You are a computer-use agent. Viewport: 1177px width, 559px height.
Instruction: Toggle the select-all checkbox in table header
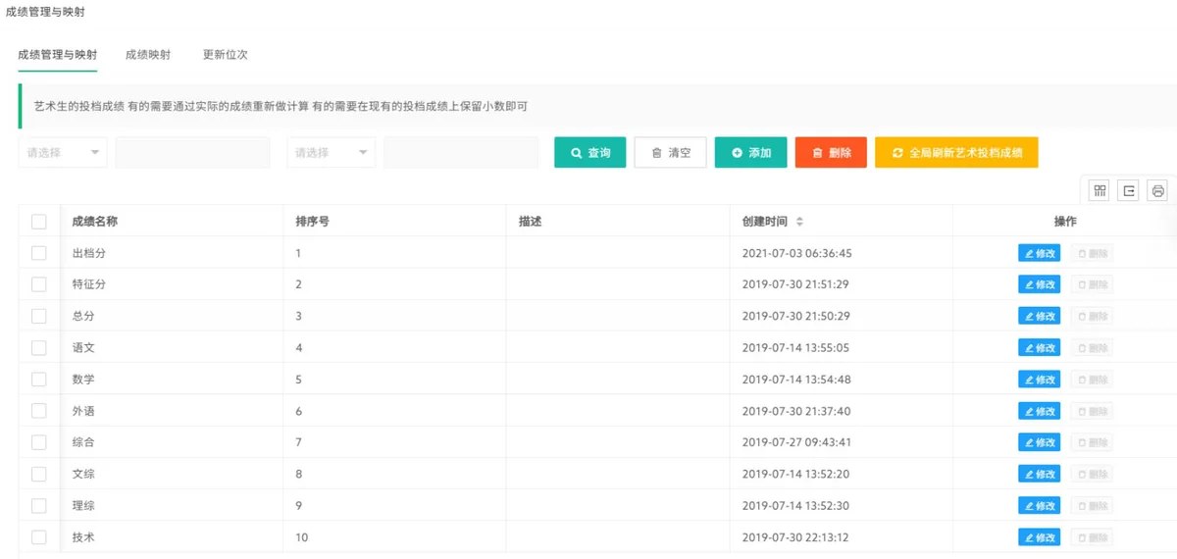tap(39, 222)
